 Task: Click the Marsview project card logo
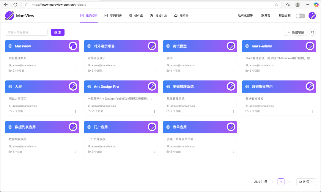click(73, 46)
